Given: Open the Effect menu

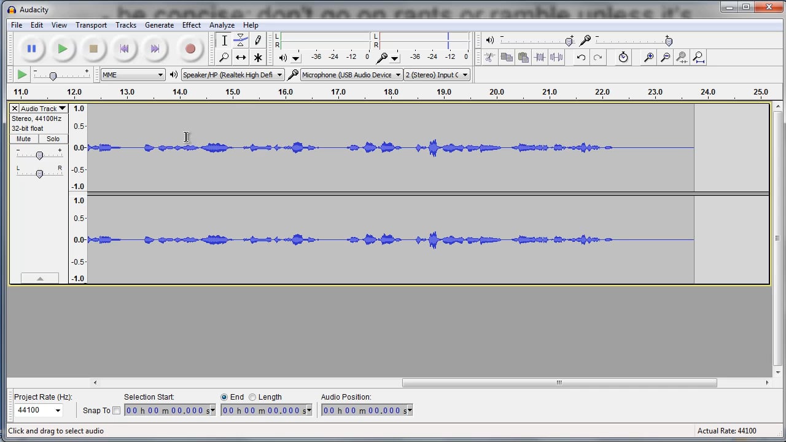Looking at the screenshot, I should click(x=191, y=25).
